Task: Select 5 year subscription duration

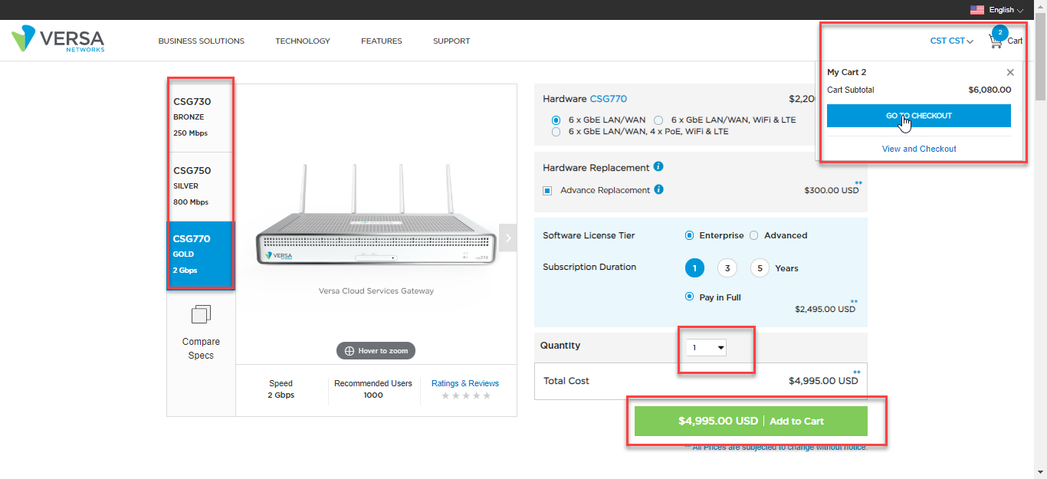Action: tap(760, 268)
